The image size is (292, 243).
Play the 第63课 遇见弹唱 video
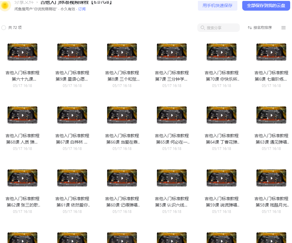click(x=271, y=115)
